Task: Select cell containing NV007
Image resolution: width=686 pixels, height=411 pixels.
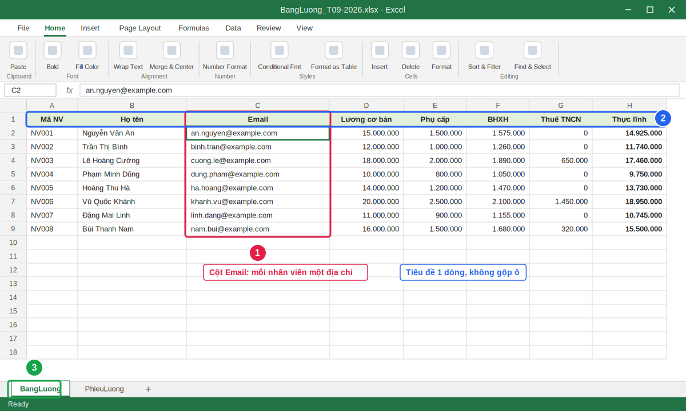Action: click(52, 215)
